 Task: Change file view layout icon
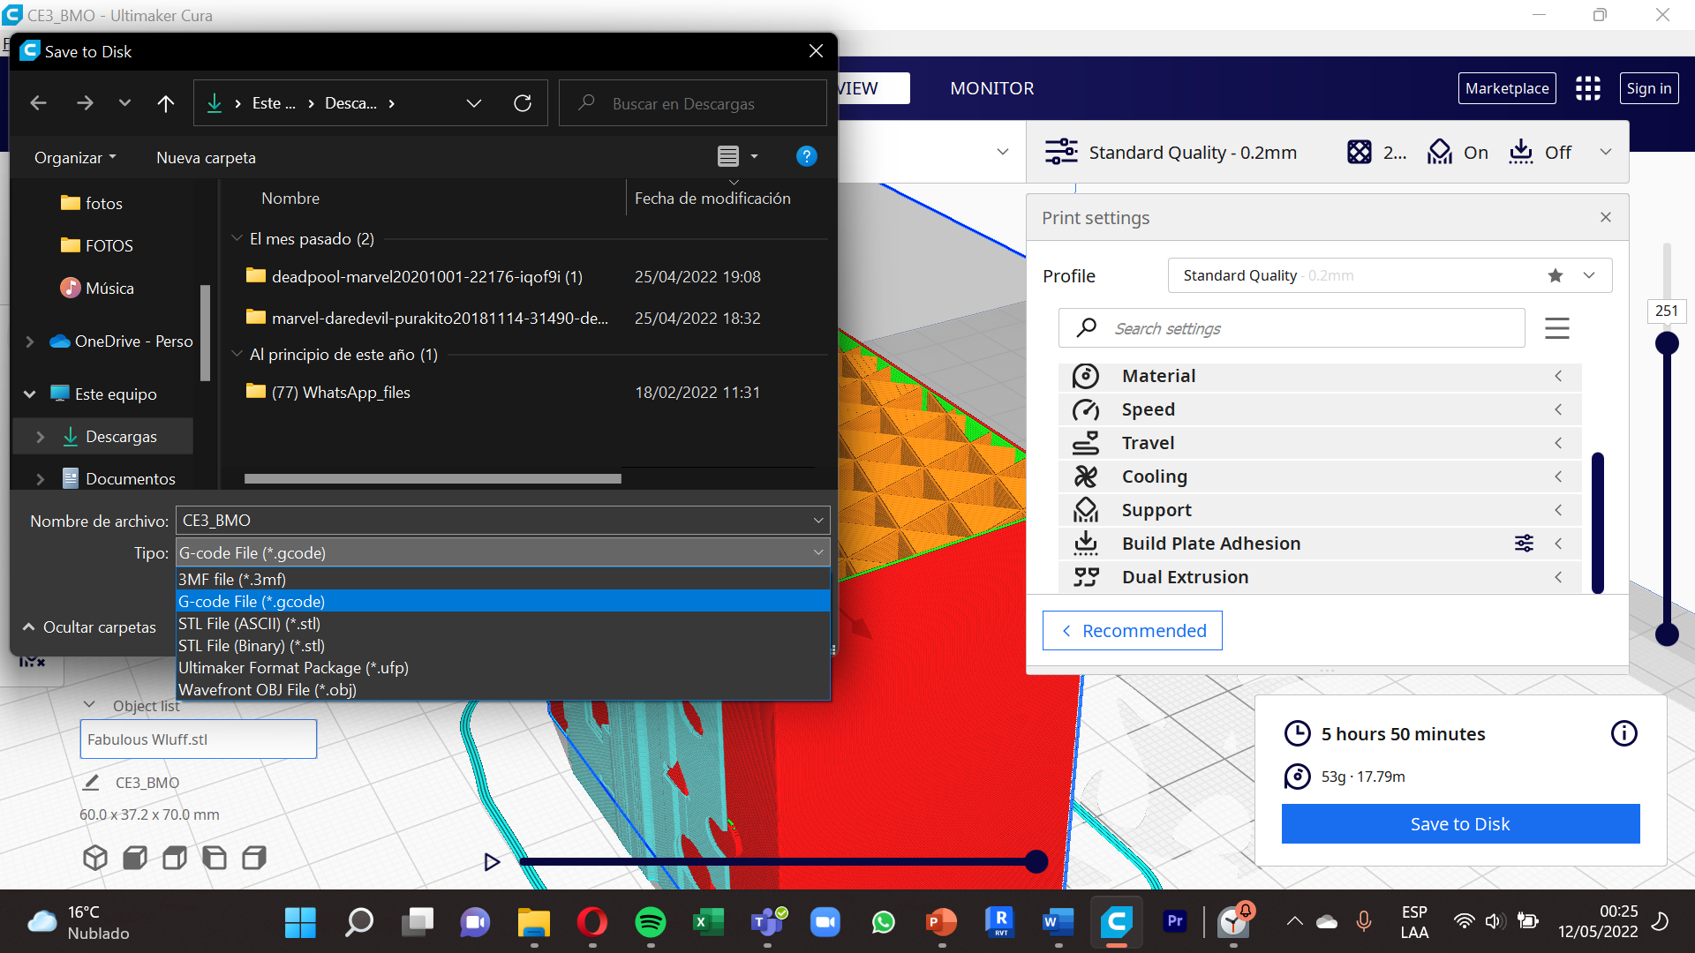tap(728, 157)
